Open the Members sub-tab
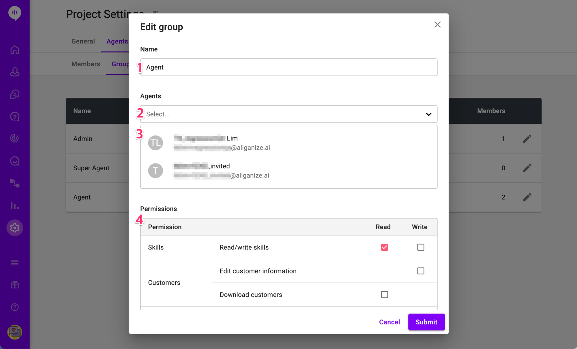The height and width of the screenshot is (349, 577). pyautogui.click(x=86, y=64)
